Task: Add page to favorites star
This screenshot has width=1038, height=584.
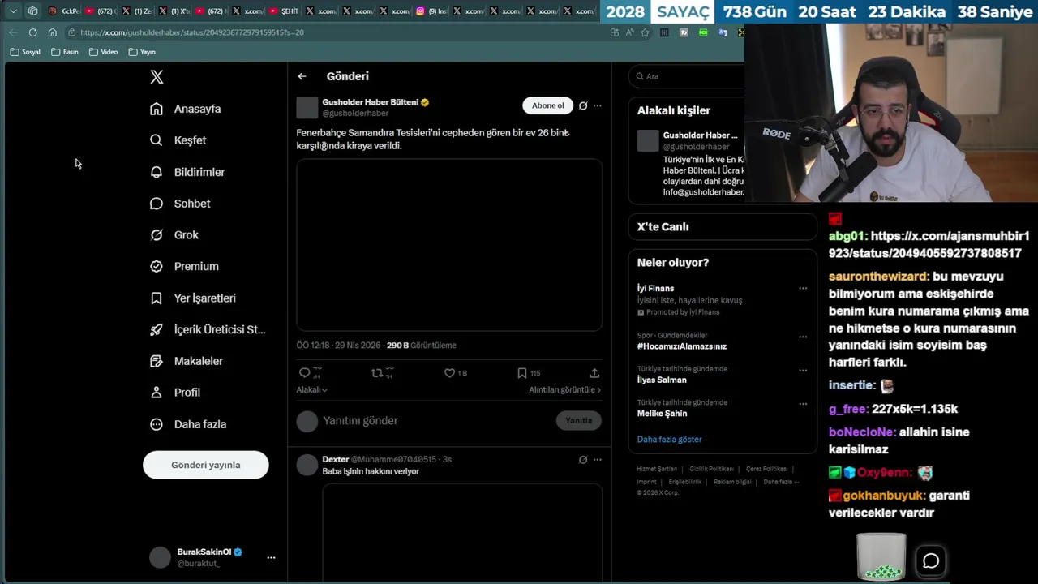Action: coord(645,32)
